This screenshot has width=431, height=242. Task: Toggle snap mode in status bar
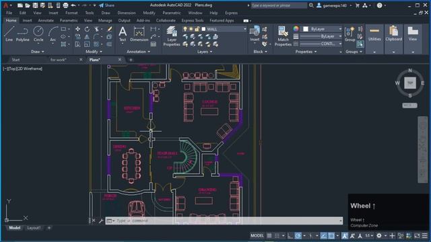click(x=277, y=235)
